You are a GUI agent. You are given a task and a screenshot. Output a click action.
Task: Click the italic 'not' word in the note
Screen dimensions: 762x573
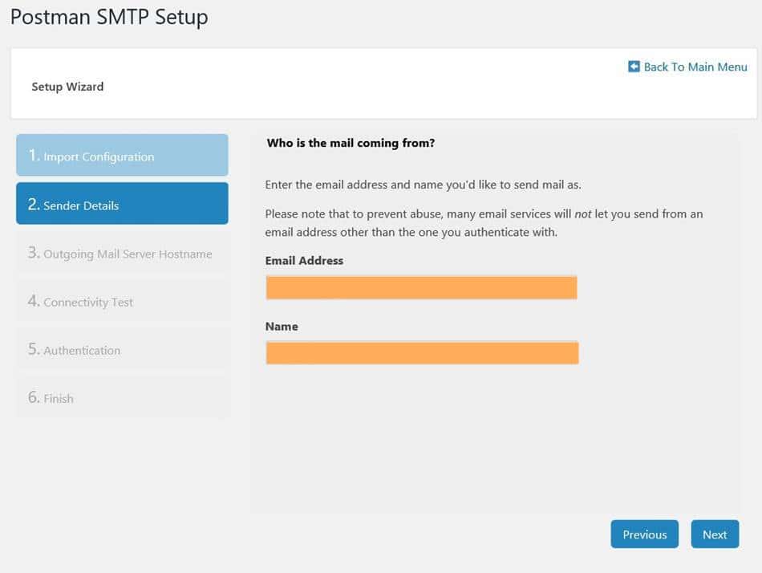click(583, 214)
